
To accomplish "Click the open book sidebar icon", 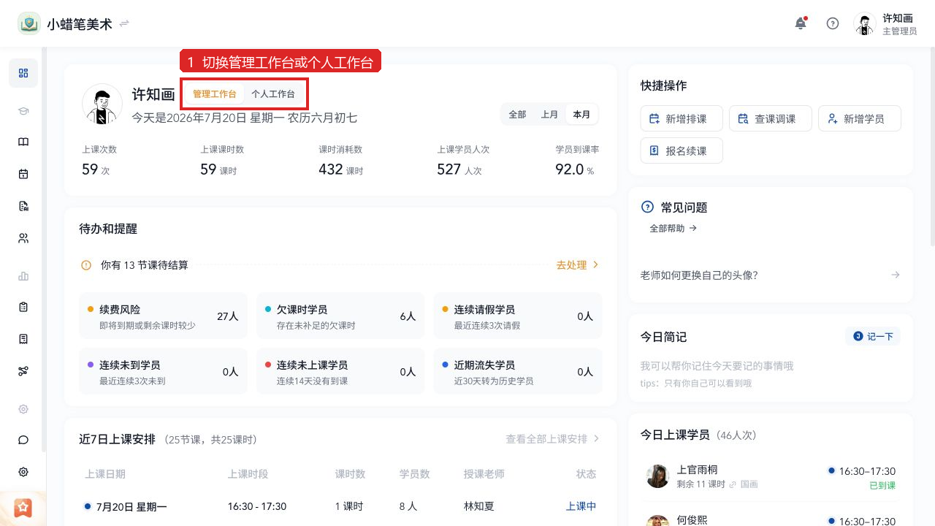I will pos(23,142).
